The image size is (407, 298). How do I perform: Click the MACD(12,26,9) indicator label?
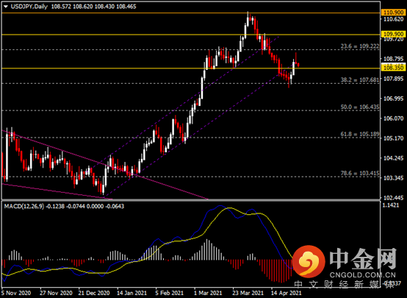click(24, 206)
